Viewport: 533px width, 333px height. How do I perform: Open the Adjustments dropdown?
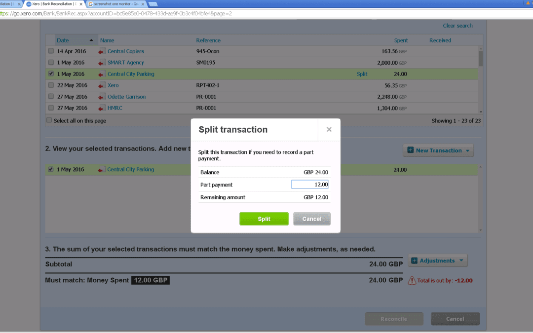click(x=437, y=260)
